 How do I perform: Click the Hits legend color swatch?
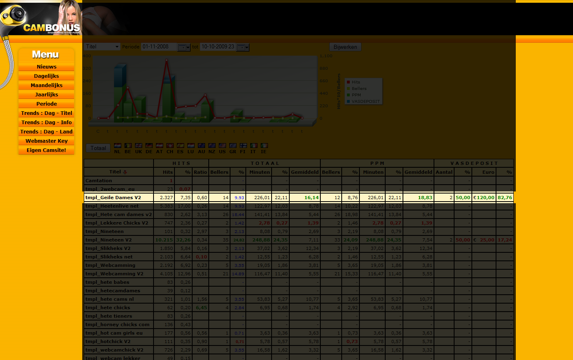[x=349, y=82]
